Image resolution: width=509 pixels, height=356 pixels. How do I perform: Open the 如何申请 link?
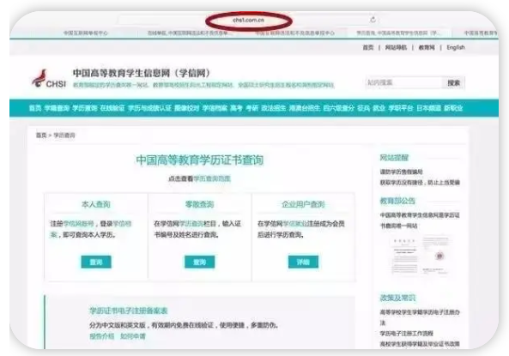(x=133, y=336)
